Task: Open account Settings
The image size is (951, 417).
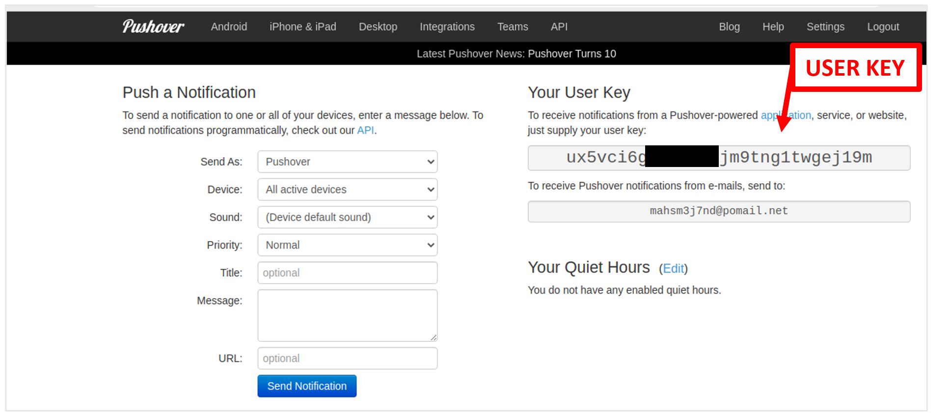Action: click(826, 27)
